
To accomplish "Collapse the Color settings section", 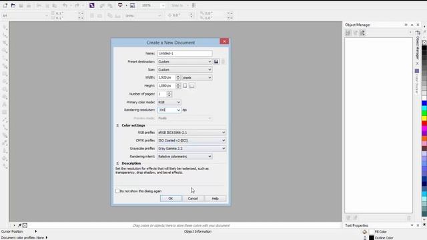I will [x=117, y=125].
